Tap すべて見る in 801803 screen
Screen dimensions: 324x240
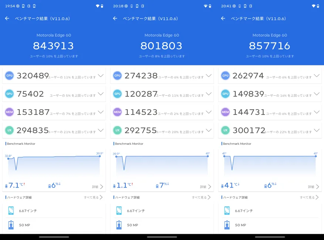[x=201, y=197]
